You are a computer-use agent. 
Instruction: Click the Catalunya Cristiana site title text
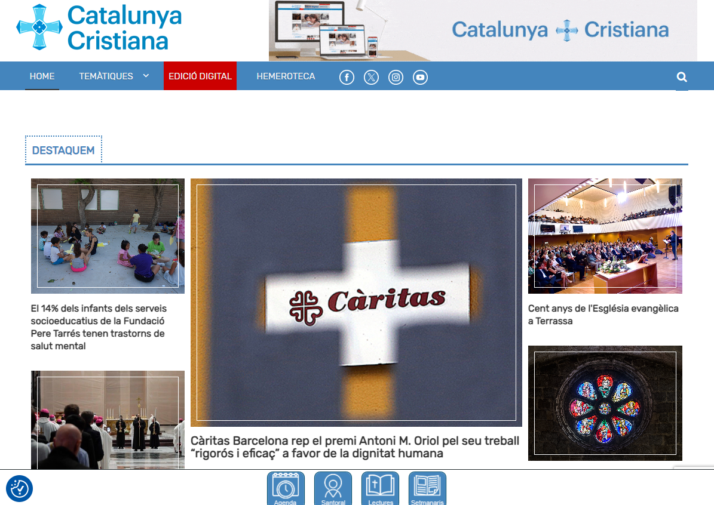[x=124, y=27]
